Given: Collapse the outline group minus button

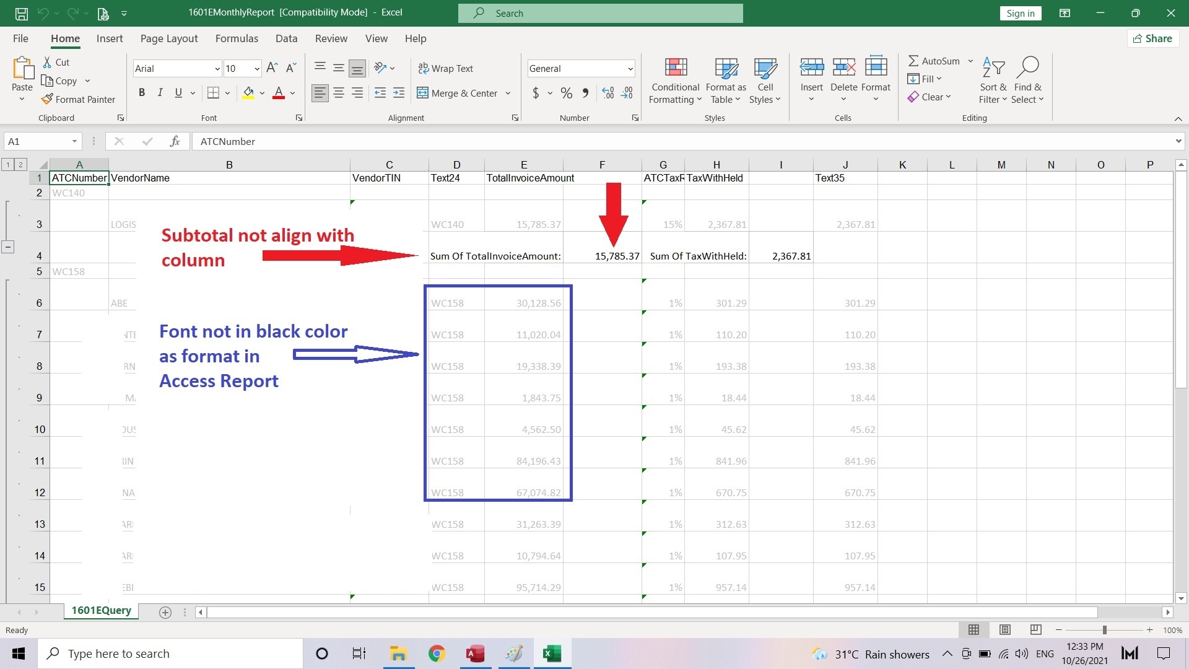Looking at the screenshot, I should click(7, 247).
